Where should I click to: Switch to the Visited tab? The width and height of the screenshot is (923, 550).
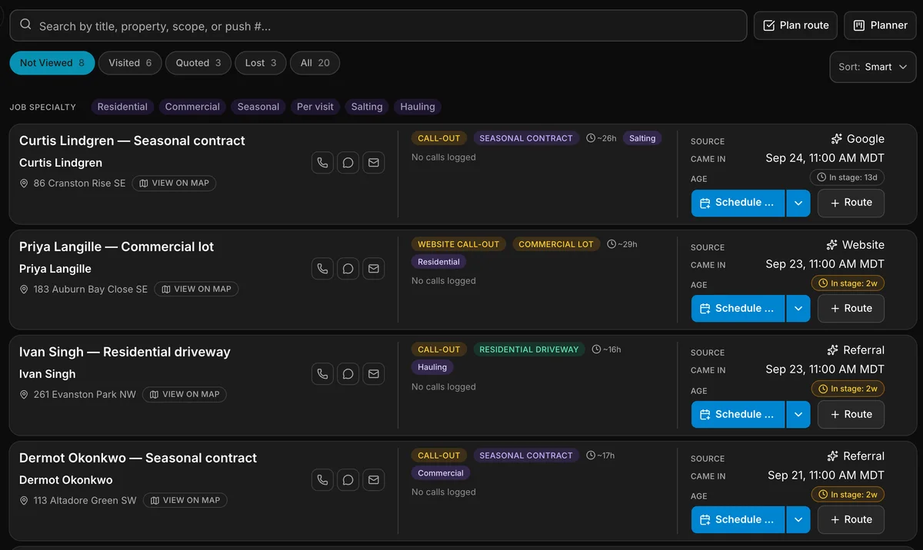[x=130, y=63]
